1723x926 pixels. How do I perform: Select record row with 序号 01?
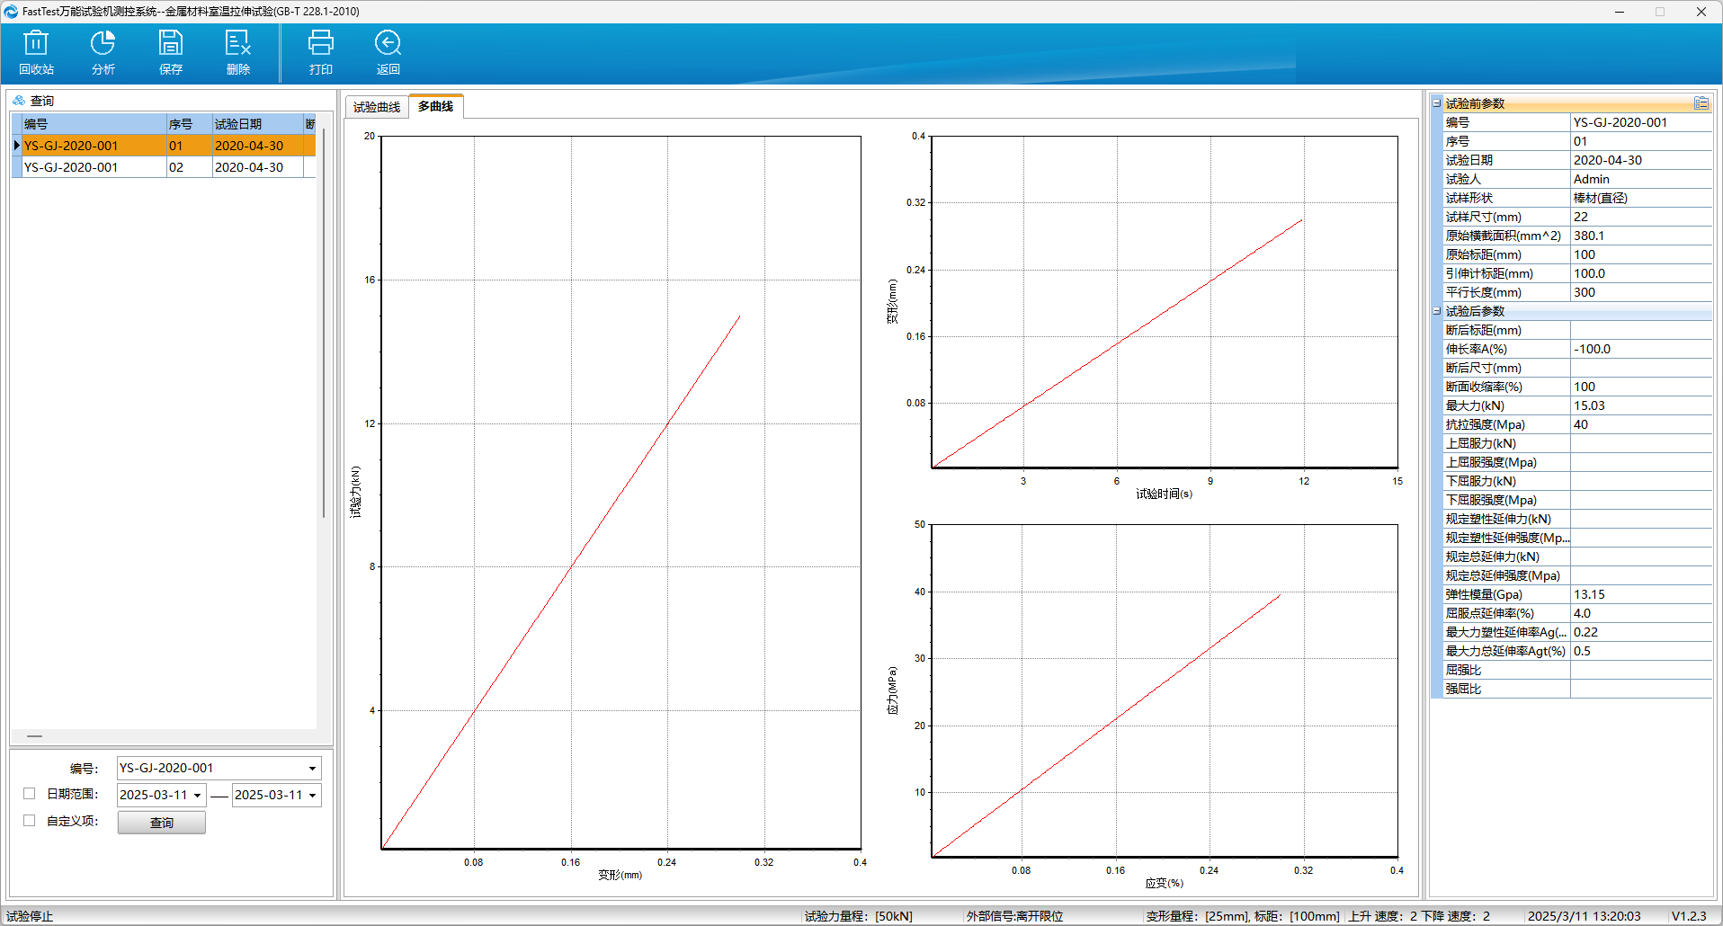pos(164,146)
